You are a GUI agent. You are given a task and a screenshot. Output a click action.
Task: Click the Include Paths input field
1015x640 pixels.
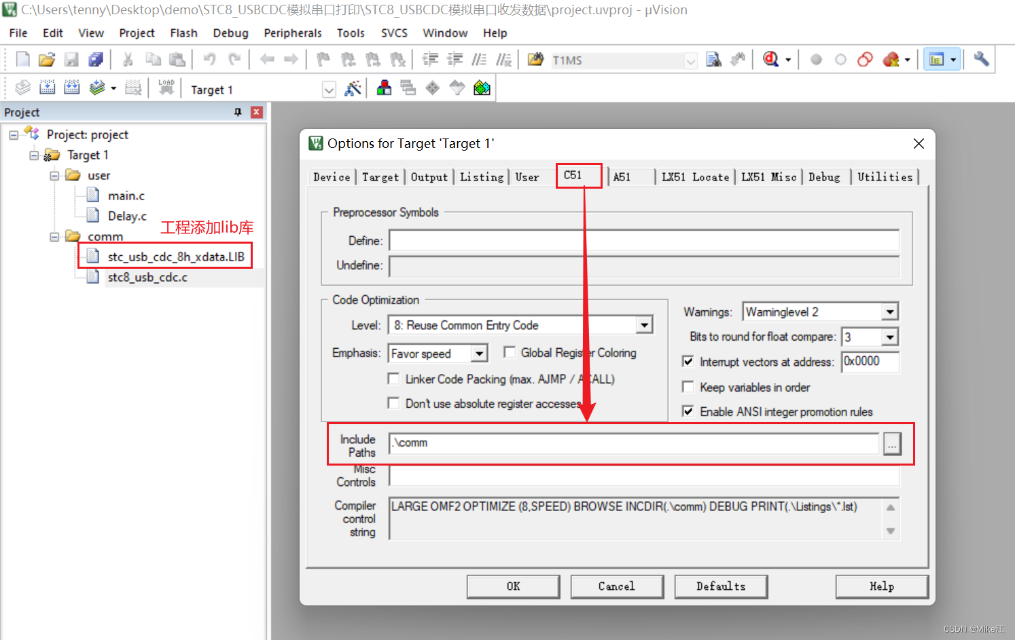(634, 443)
